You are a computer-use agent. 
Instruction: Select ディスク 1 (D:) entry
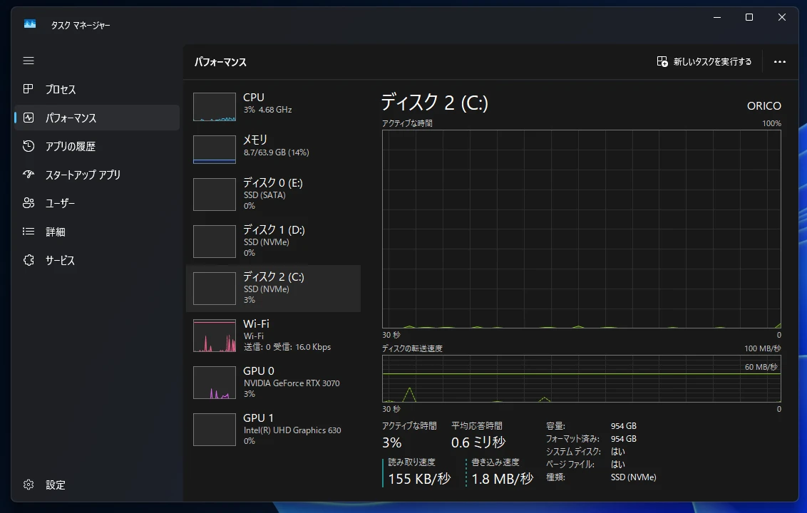pyautogui.click(x=273, y=241)
